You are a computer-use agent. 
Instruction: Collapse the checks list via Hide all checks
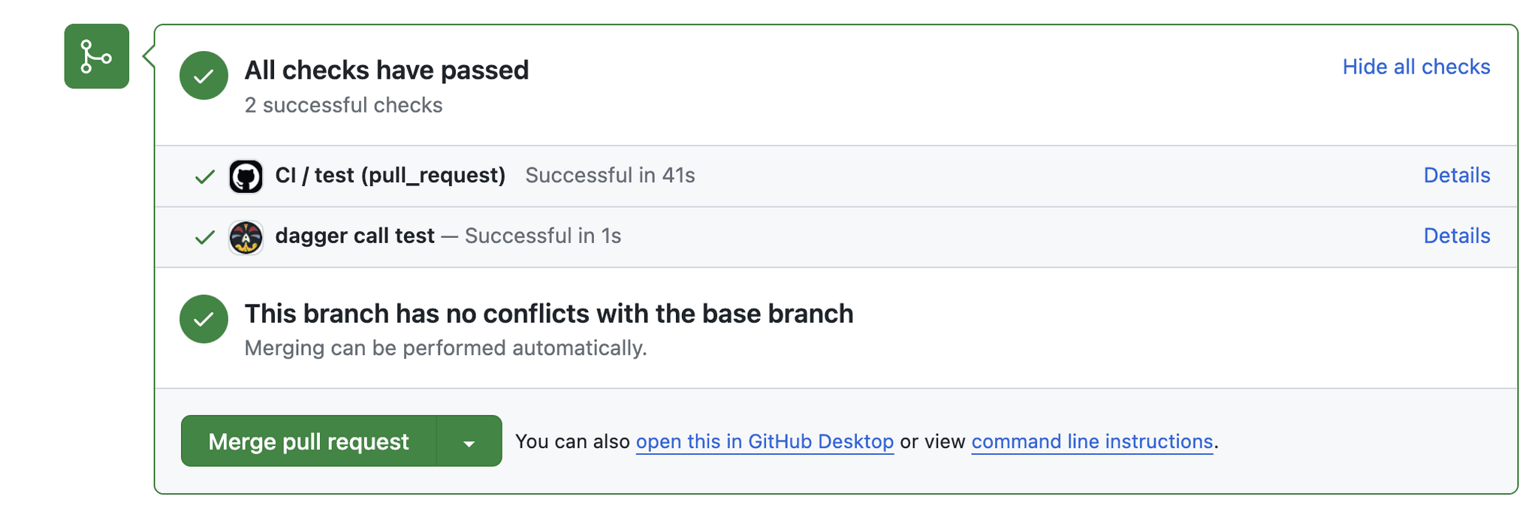1415,67
